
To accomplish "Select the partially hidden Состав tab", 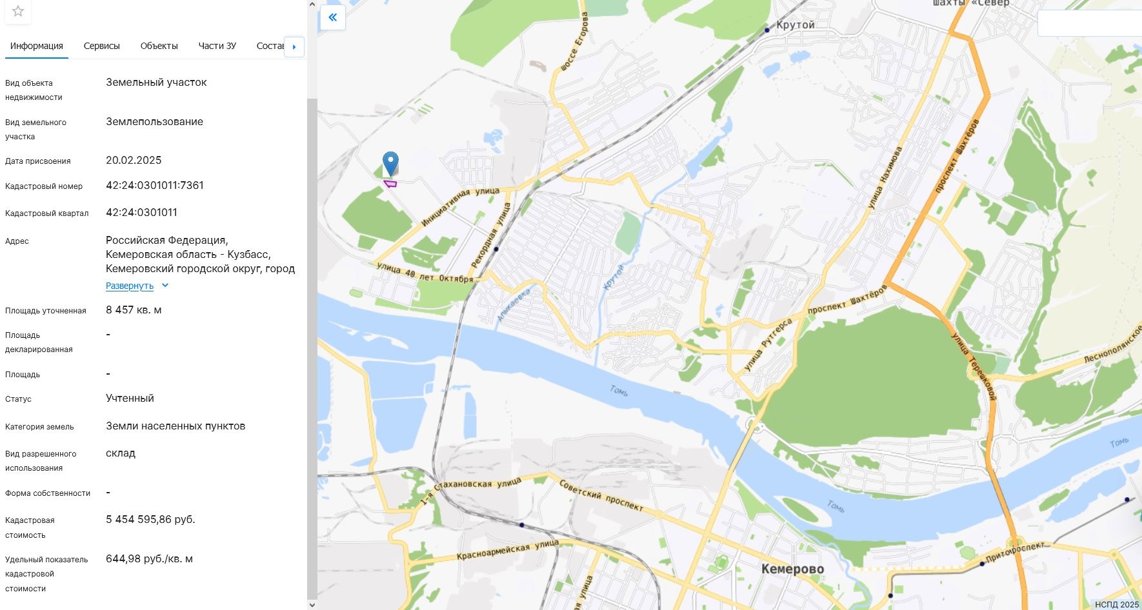I will [x=270, y=46].
